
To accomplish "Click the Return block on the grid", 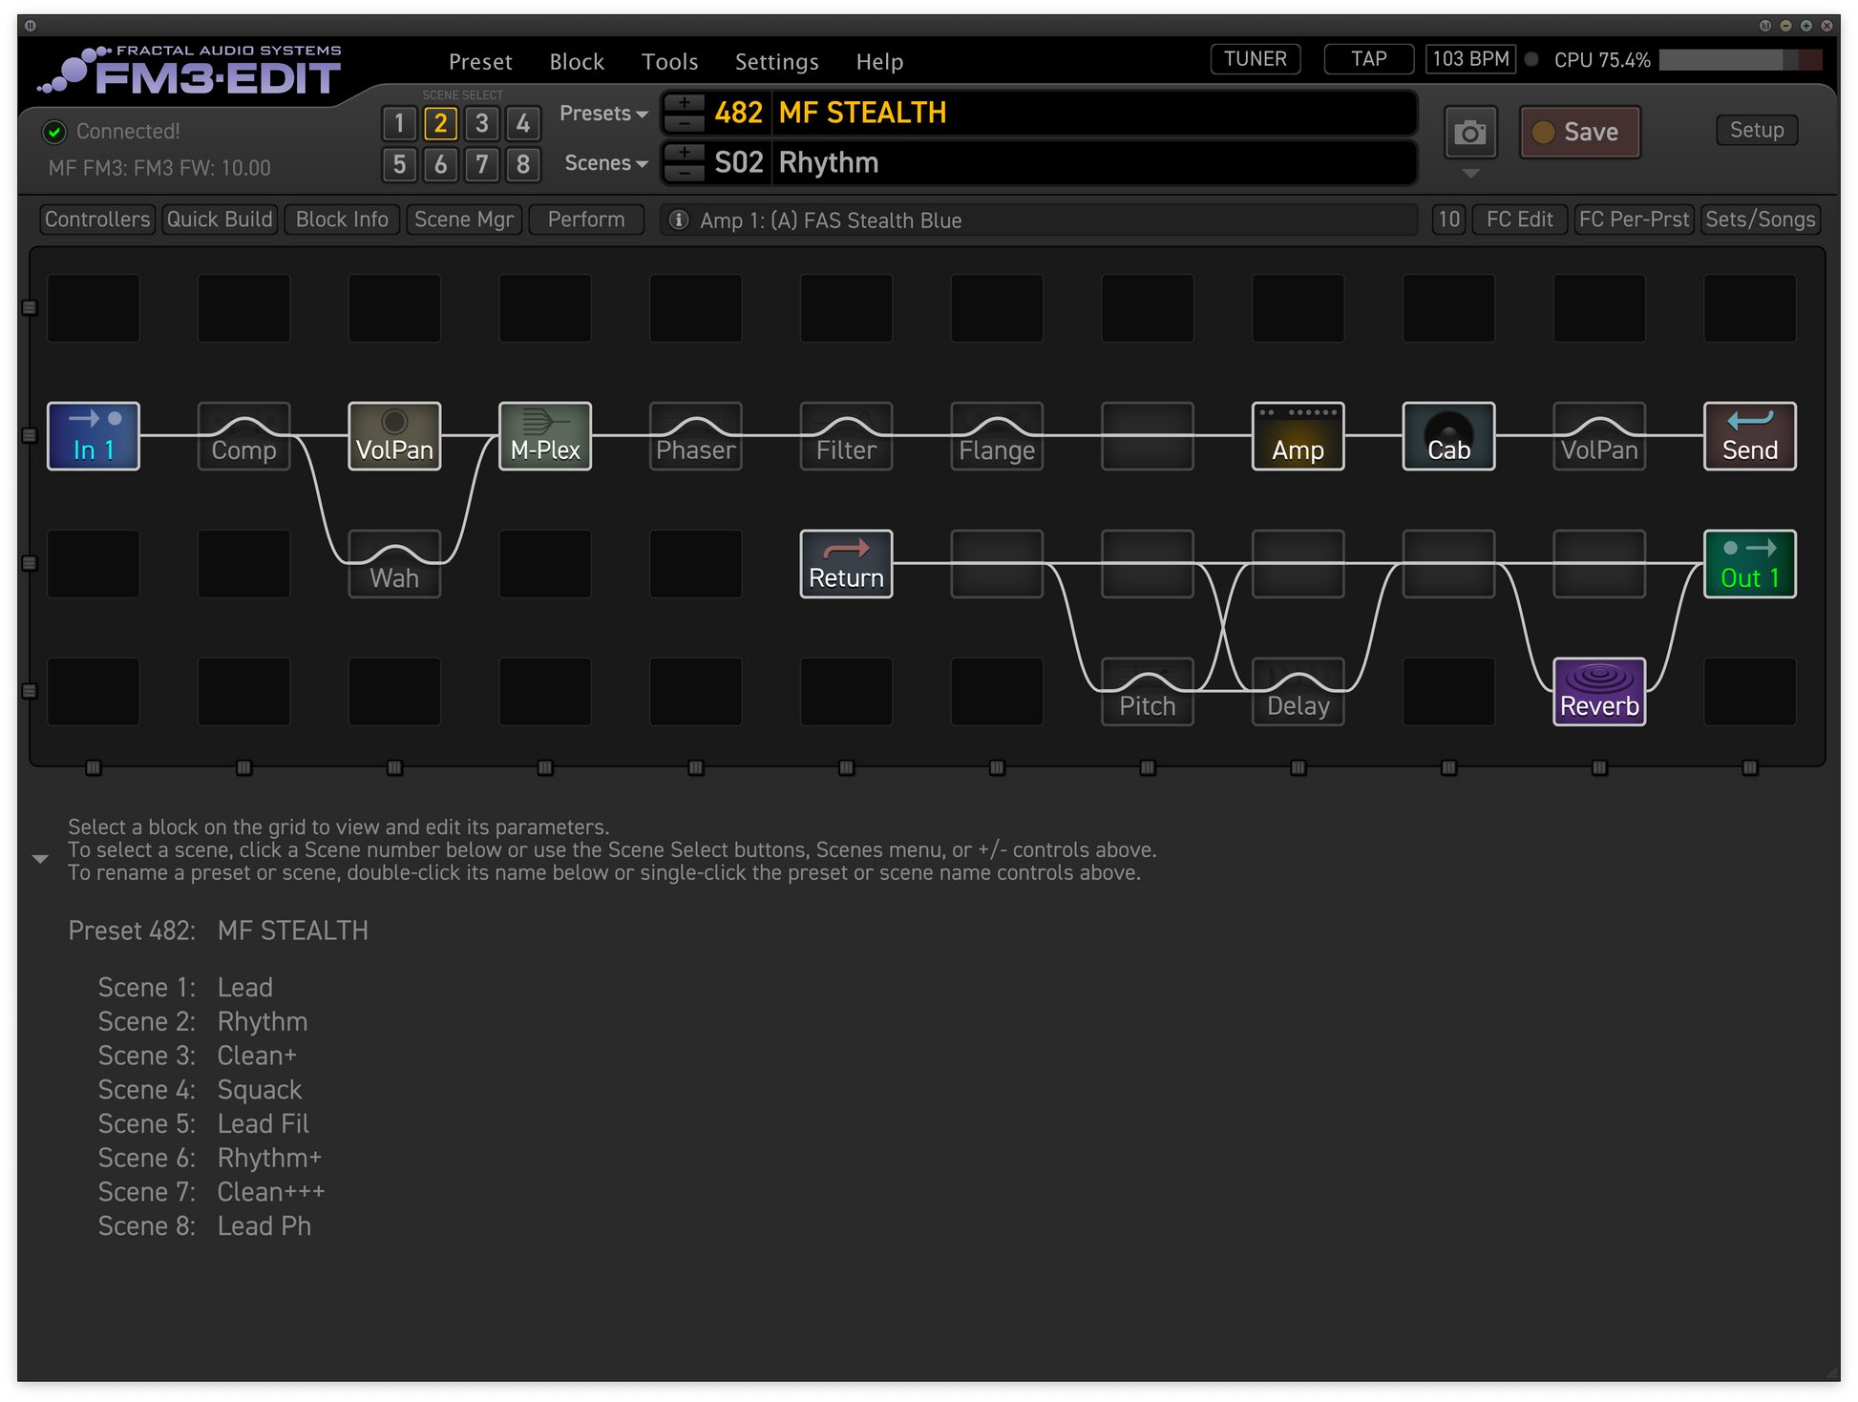I will pyautogui.click(x=846, y=564).
